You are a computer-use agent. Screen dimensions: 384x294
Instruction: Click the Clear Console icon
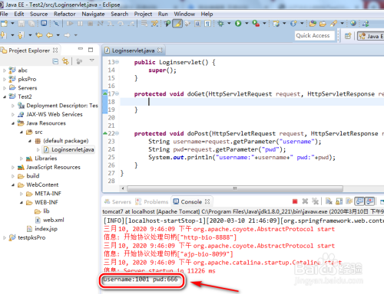329,201
